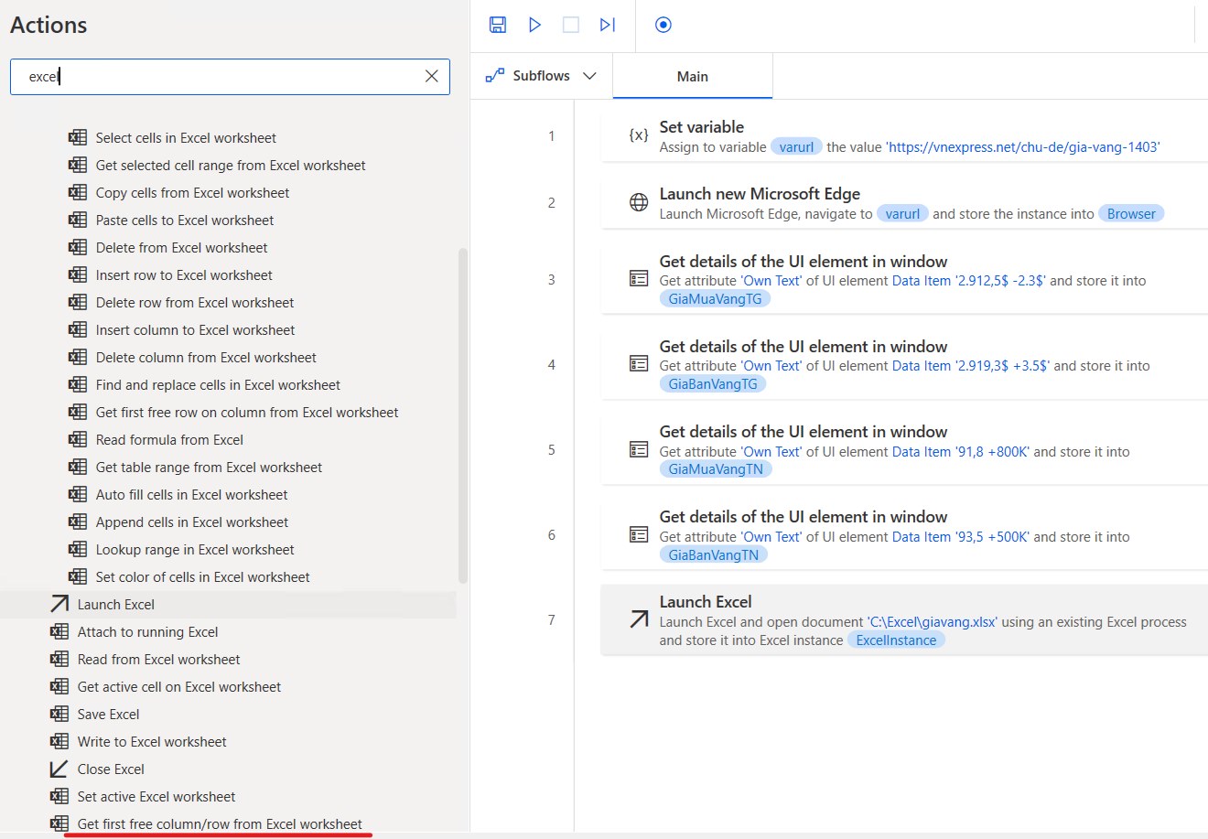Clear the search box with X
This screenshot has width=1208, height=839.
click(x=432, y=76)
